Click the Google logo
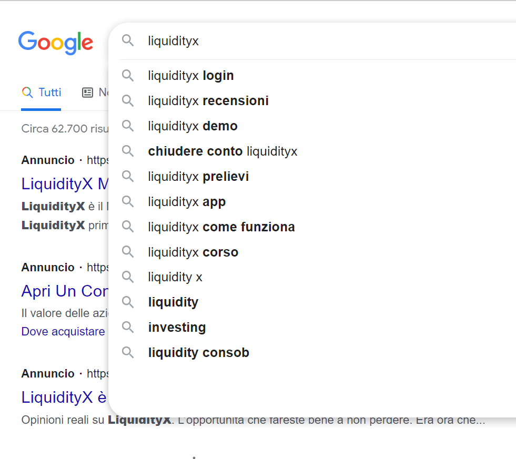The width and height of the screenshot is (516, 459). pos(56,42)
